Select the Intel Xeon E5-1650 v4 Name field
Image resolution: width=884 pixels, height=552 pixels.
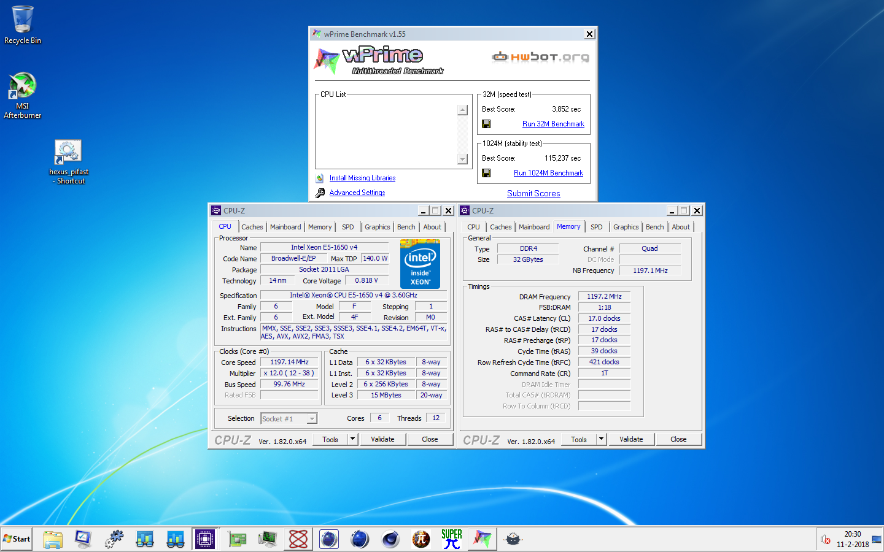[324, 248]
